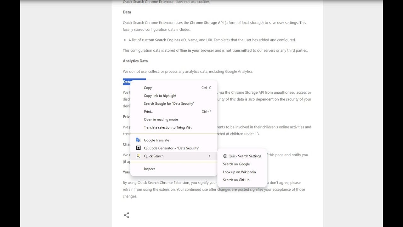Viewport: 403px width, 227px height.
Task: Select Search on Google in submenu
Action: (x=242, y=164)
